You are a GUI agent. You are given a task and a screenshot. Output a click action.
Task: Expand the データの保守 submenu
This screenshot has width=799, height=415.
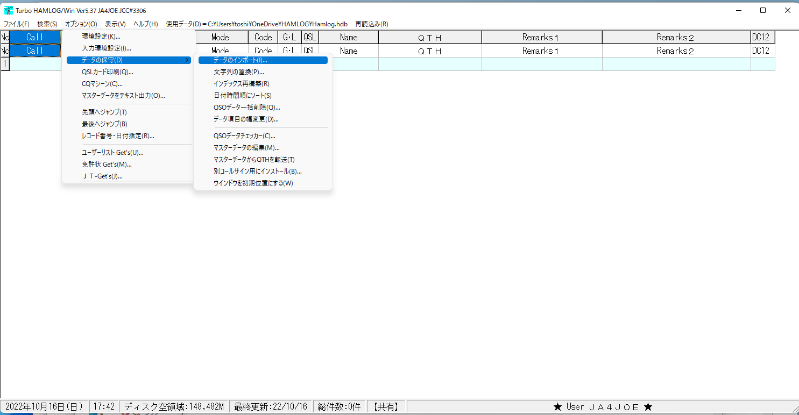pyautogui.click(x=108, y=60)
